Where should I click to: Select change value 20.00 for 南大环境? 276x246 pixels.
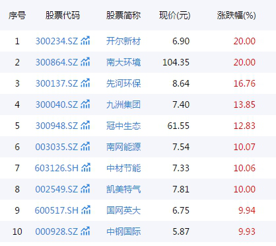(x=244, y=62)
